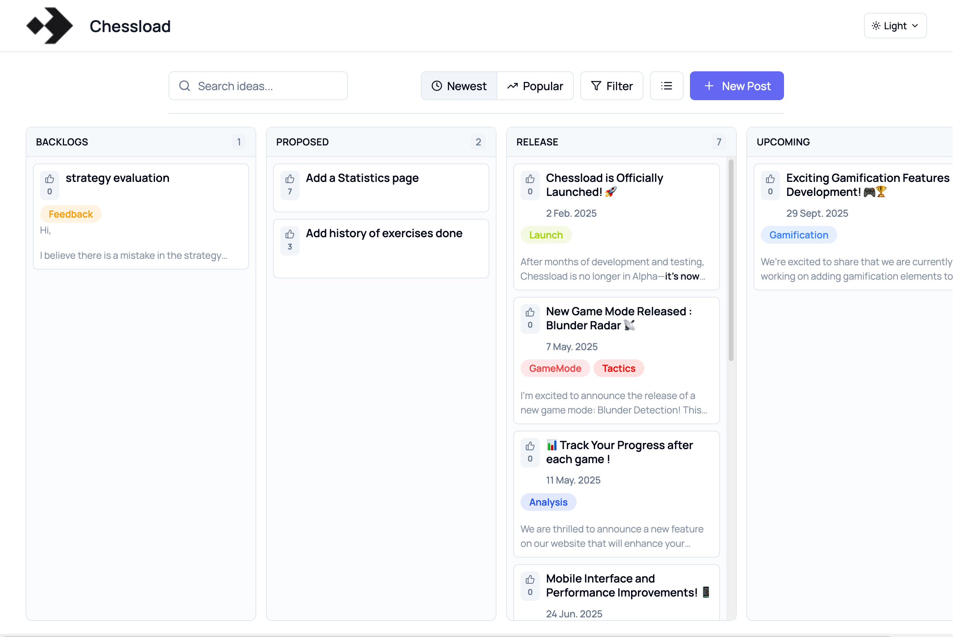Screen dimensions: 953x637
Task: Click the Chessload logo icon
Action: 50,26
